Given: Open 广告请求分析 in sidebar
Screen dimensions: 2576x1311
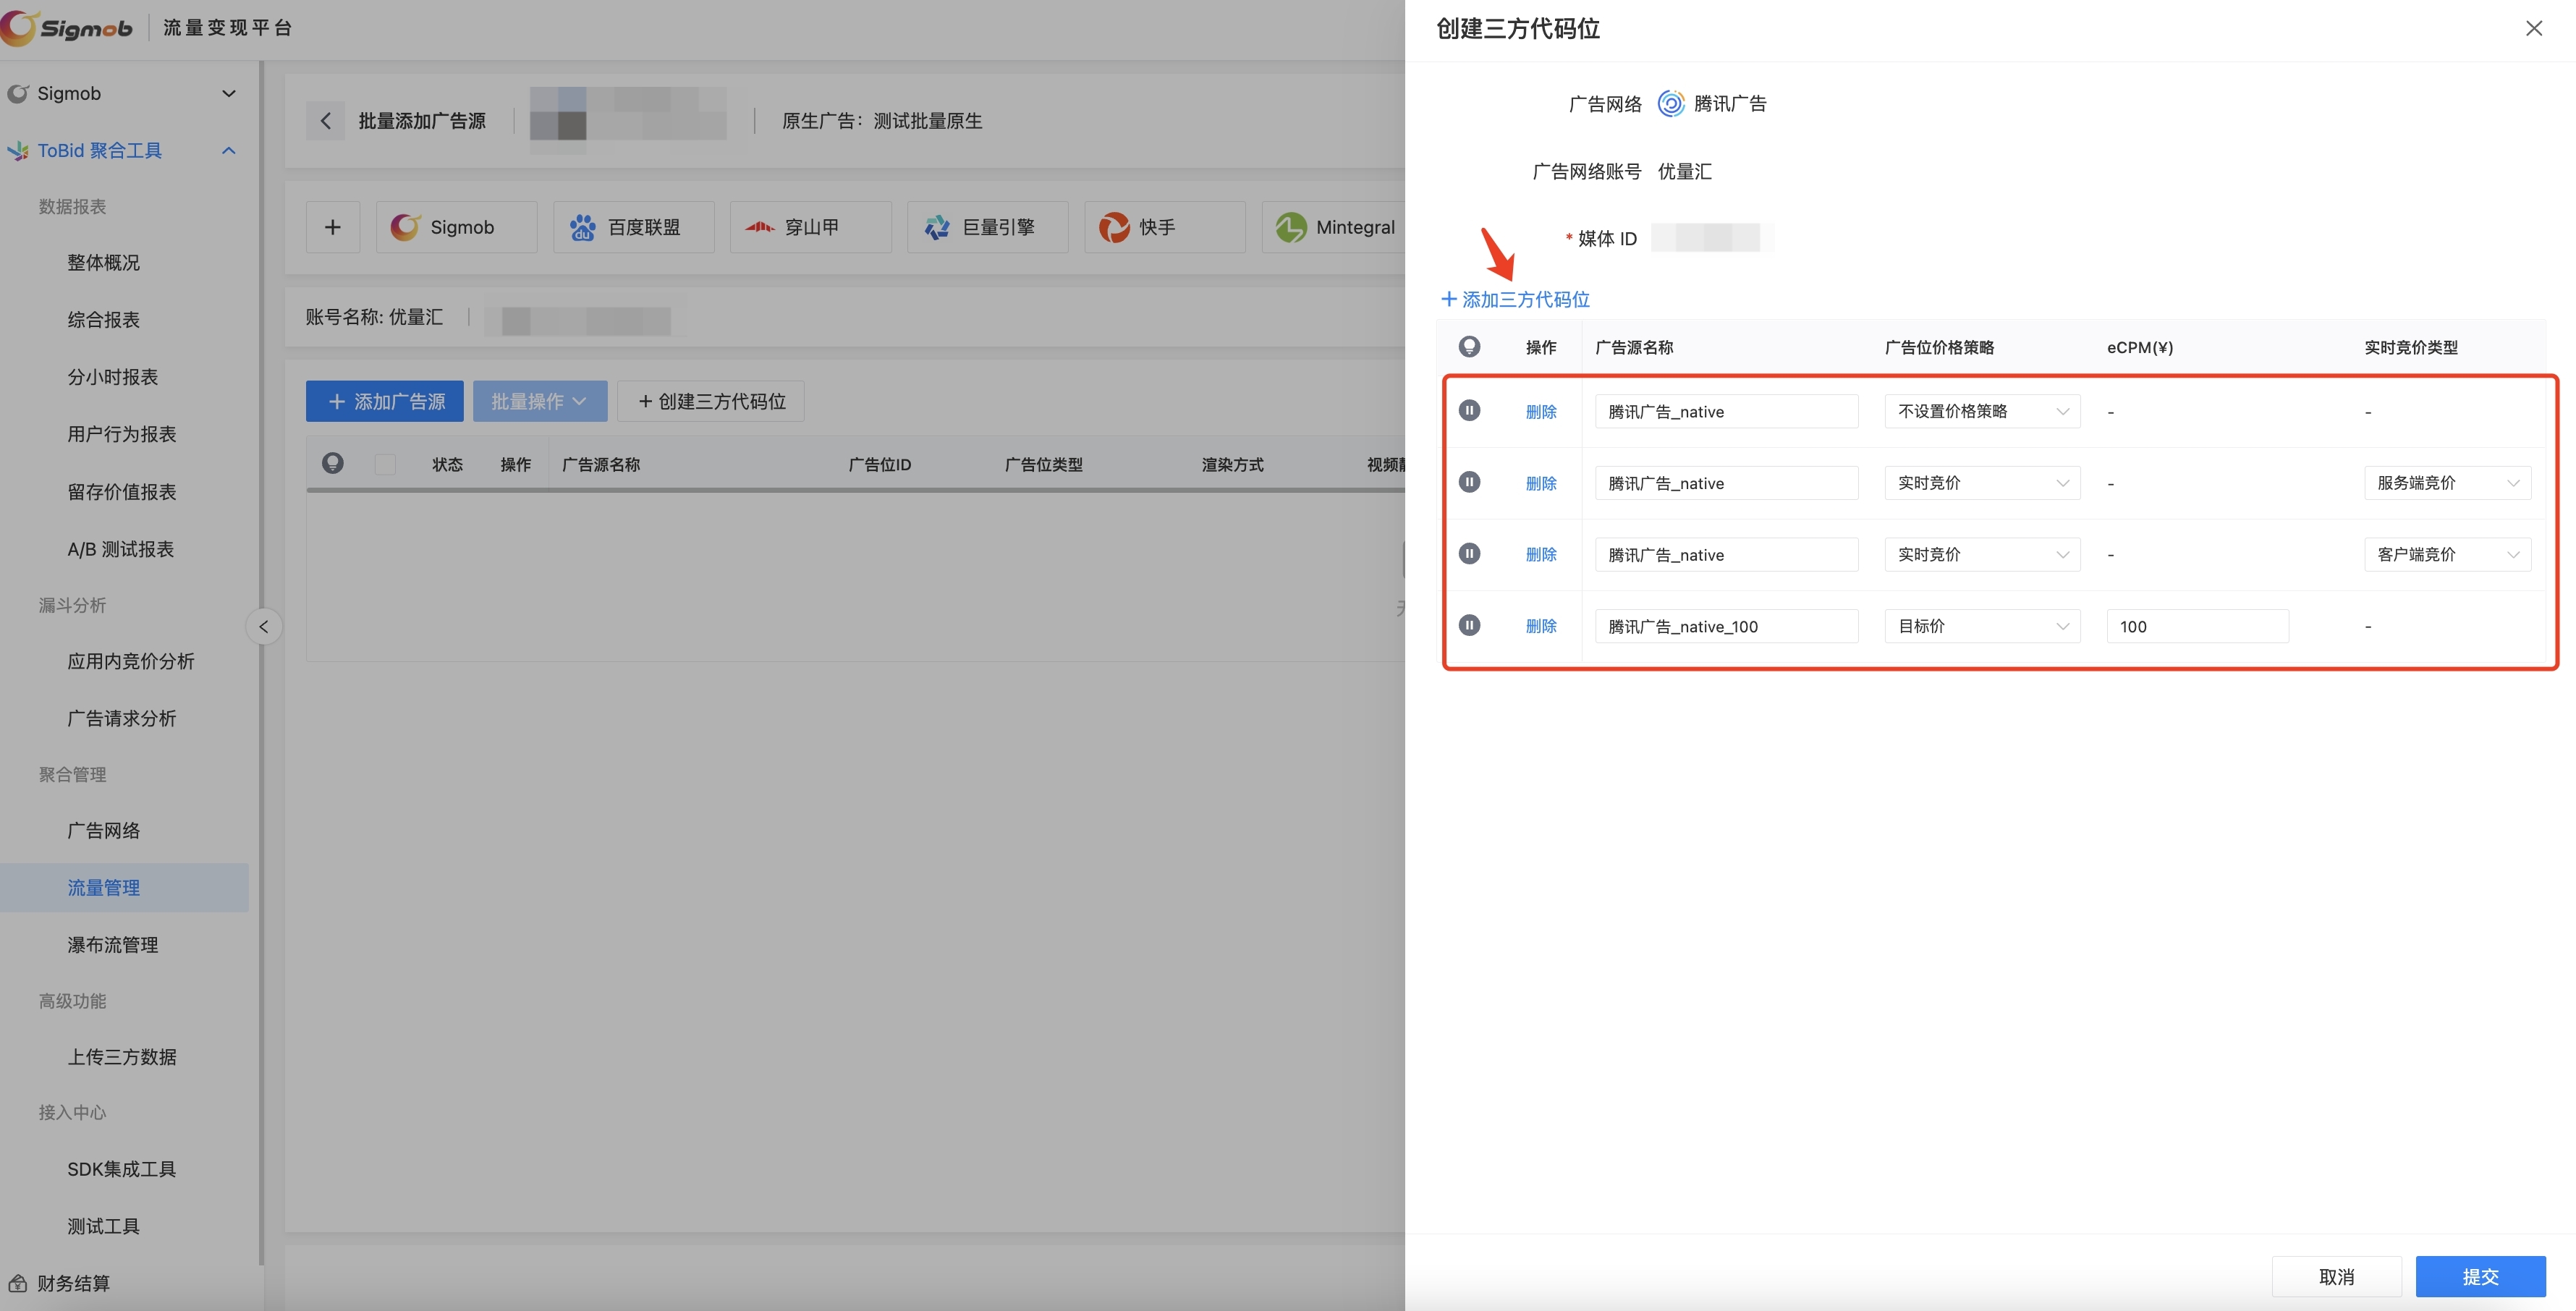Looking at the screenshot, I should point(122,718).
